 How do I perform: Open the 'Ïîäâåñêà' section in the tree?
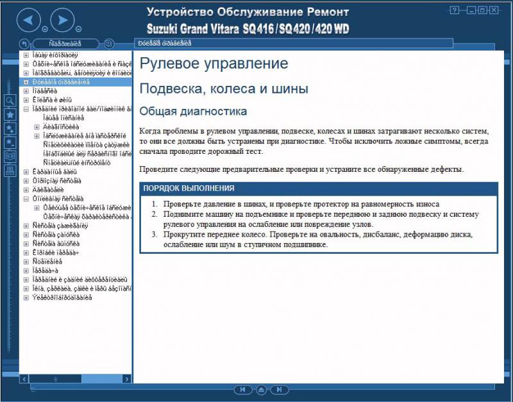pos(44,91)
